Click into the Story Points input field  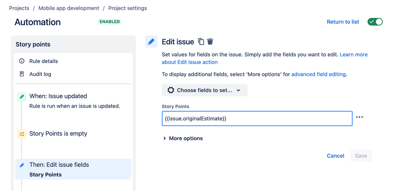click(257, 119)
